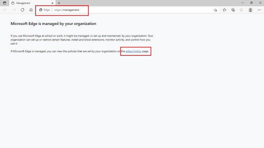The height and width of the screenshot is (148, 264).
Task: Open the Favorites list
Action: point(224,10)
